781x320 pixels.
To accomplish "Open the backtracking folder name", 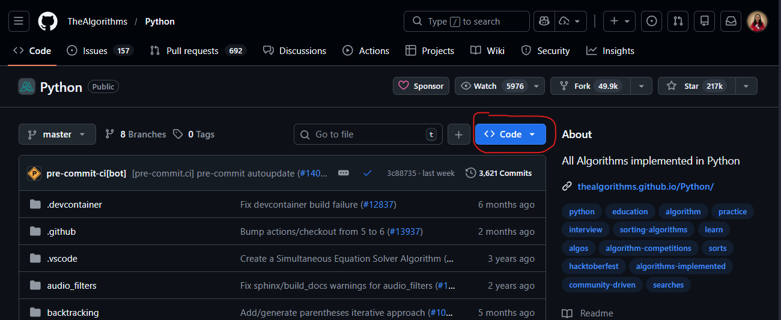I will click(x=73, y=313).
